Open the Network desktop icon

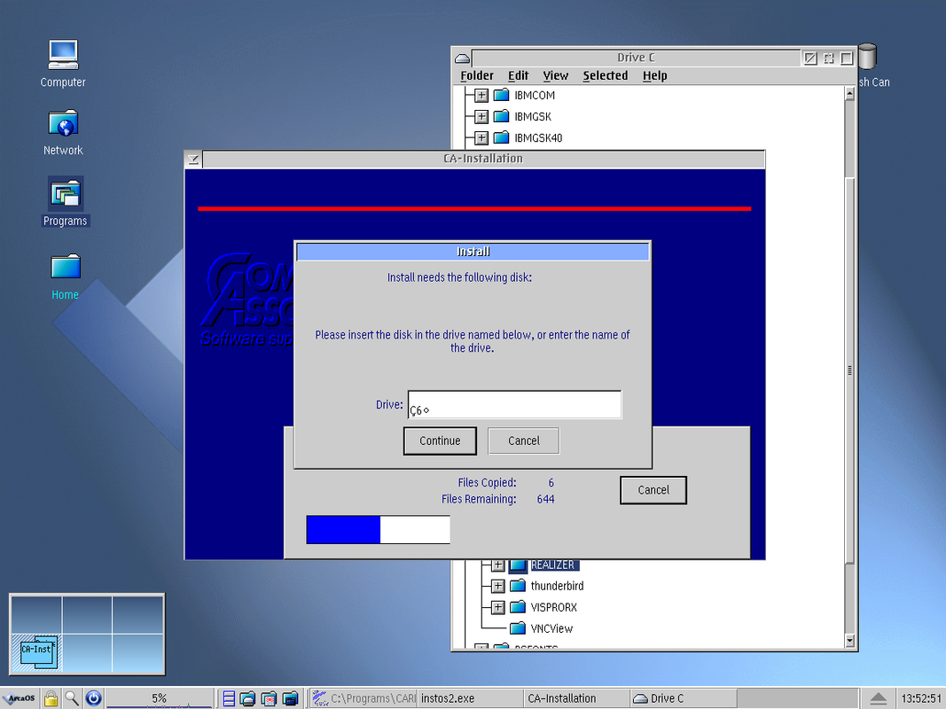point(63,123)
